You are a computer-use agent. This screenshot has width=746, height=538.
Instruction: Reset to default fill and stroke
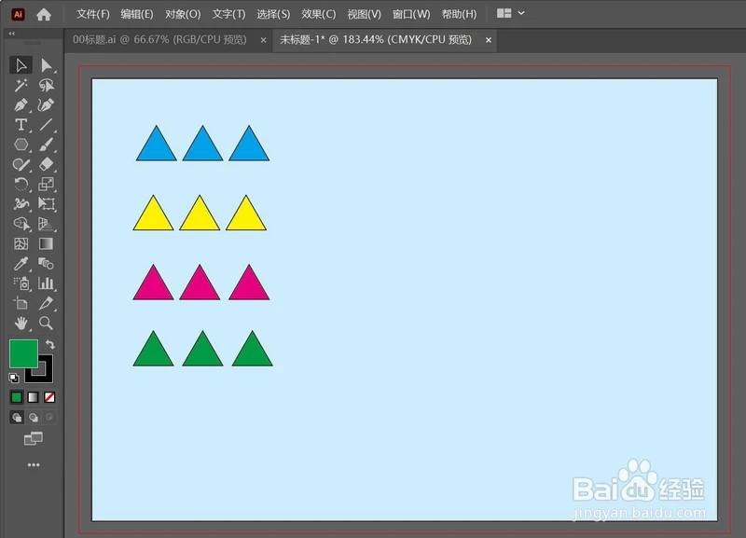pos(14,379)
